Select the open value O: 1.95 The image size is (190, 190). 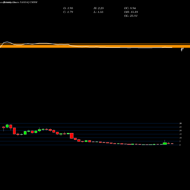point(68,8)
